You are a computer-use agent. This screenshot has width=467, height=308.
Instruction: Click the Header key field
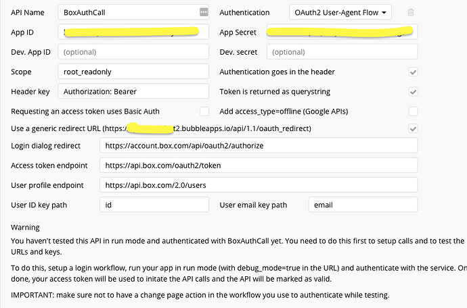click(133, 92)
